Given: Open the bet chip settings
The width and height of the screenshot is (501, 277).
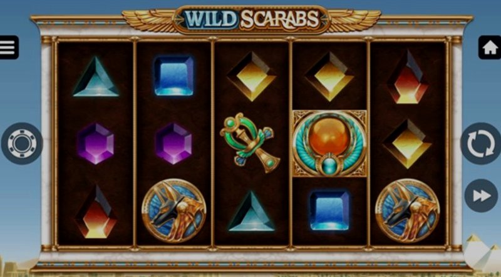Looking at the screenshot, I should [22, 144].
